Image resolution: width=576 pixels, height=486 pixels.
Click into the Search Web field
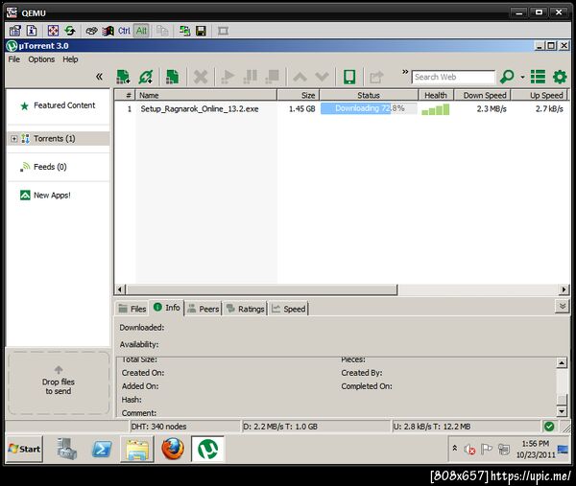[453, 77]
